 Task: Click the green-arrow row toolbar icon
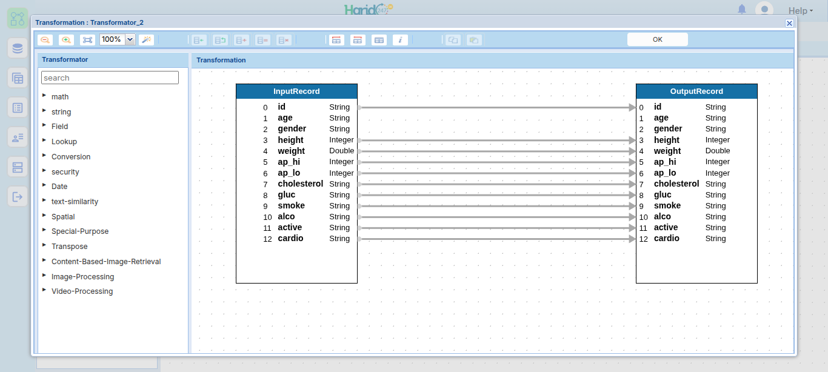pos(199,40)
